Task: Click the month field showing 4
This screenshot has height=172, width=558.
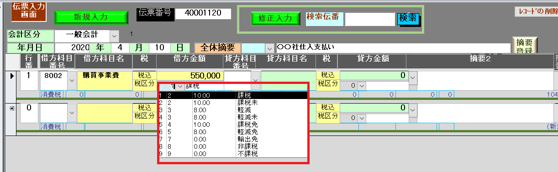Action: 121,47
